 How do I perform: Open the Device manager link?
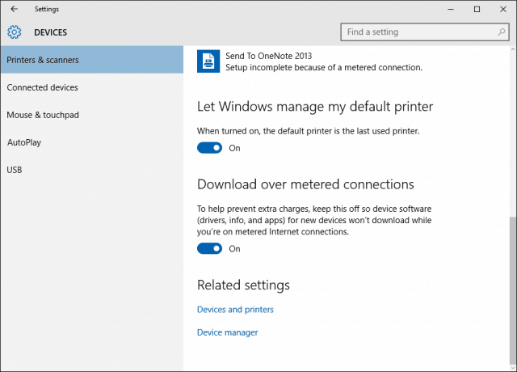point(228,332)
